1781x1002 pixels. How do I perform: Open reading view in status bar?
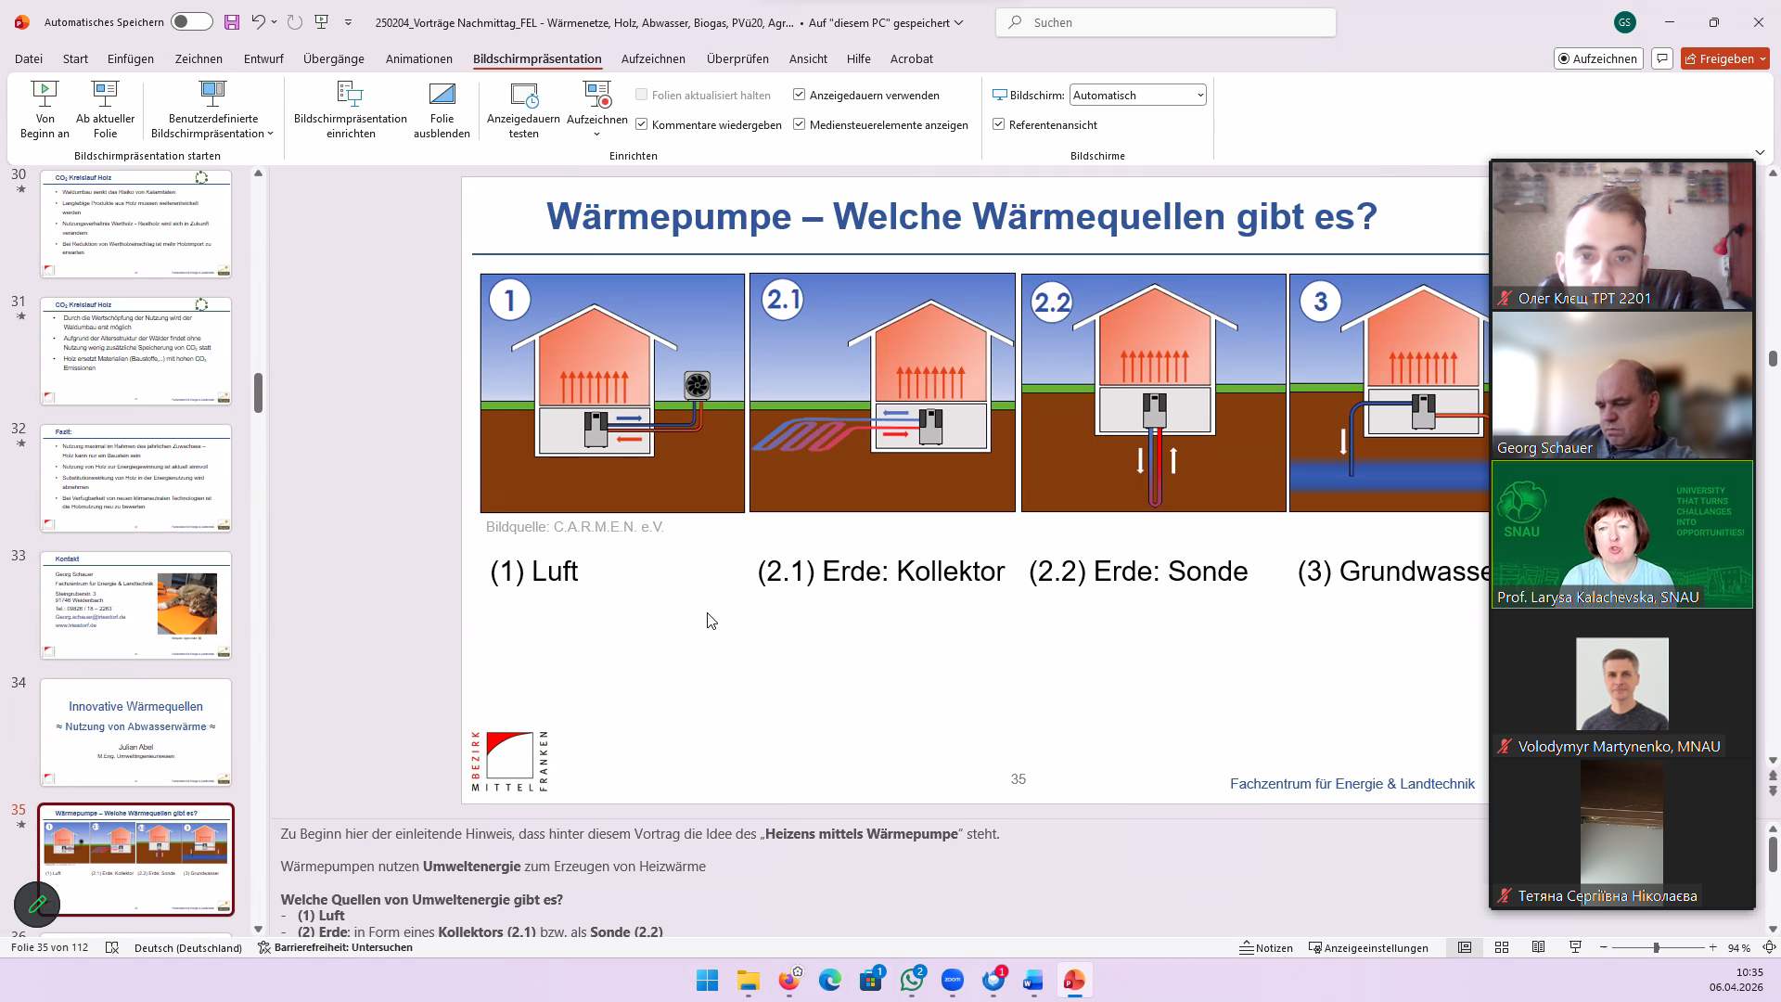(1538, 947)
